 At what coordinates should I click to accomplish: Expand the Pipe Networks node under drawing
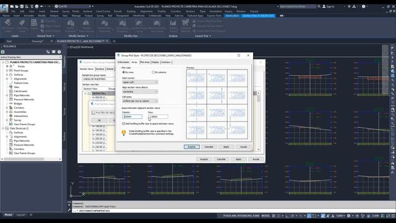coord(7,95)
